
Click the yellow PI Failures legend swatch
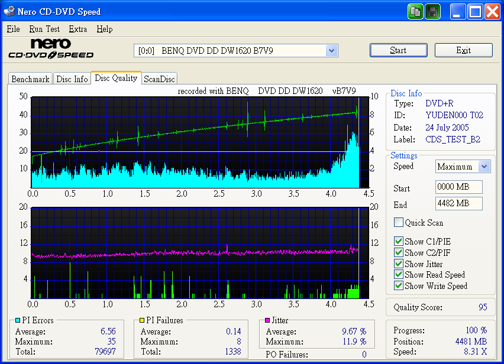pyautogui.click(x=142, y=320)
